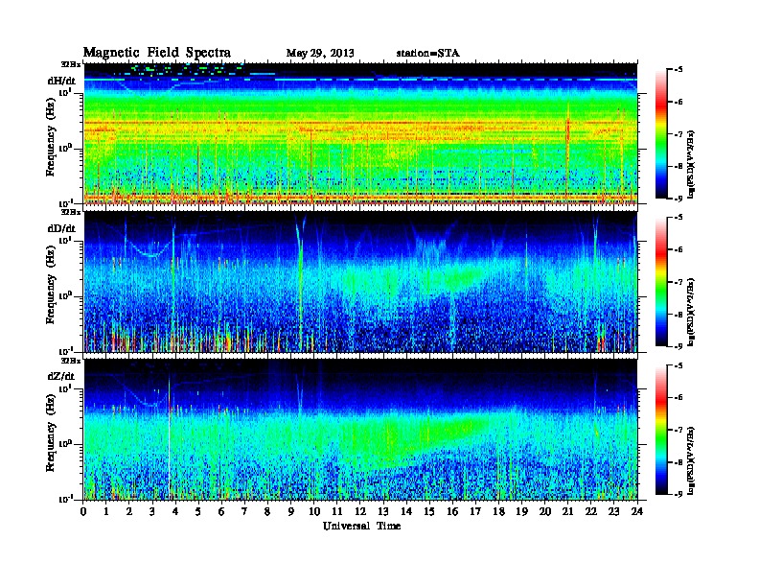Click hour "18" on the time axis

pos(498,512)
